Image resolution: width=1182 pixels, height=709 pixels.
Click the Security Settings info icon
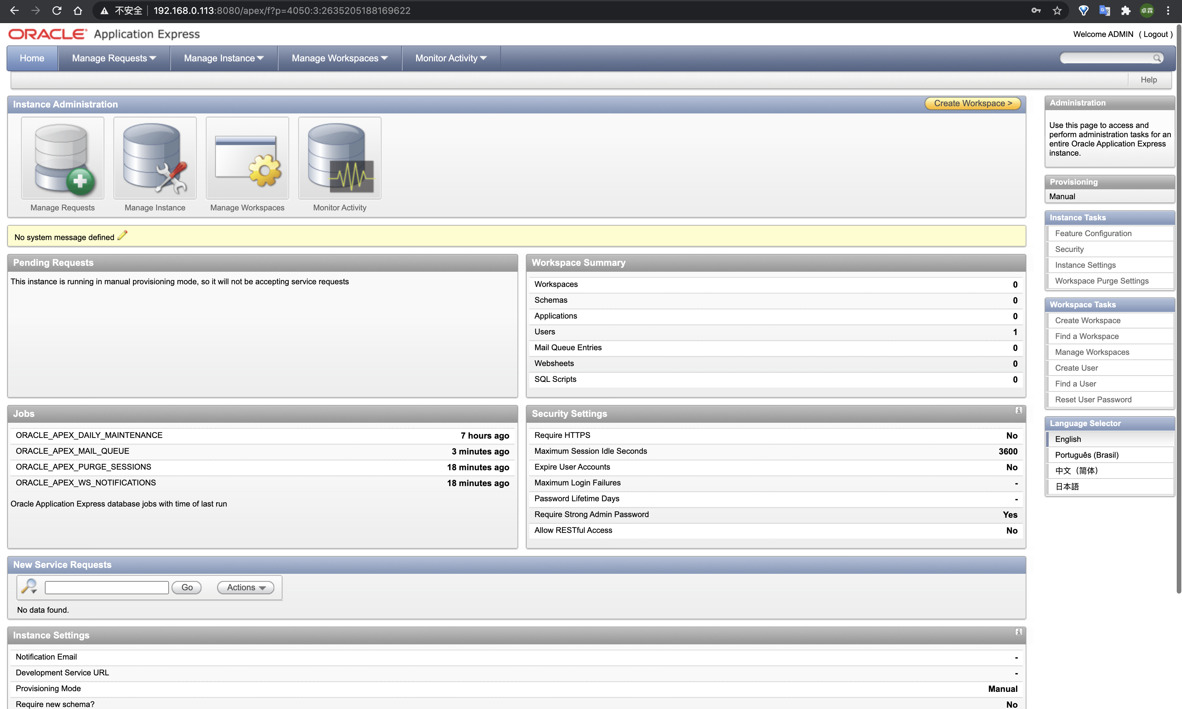[x=1019, y=411]
